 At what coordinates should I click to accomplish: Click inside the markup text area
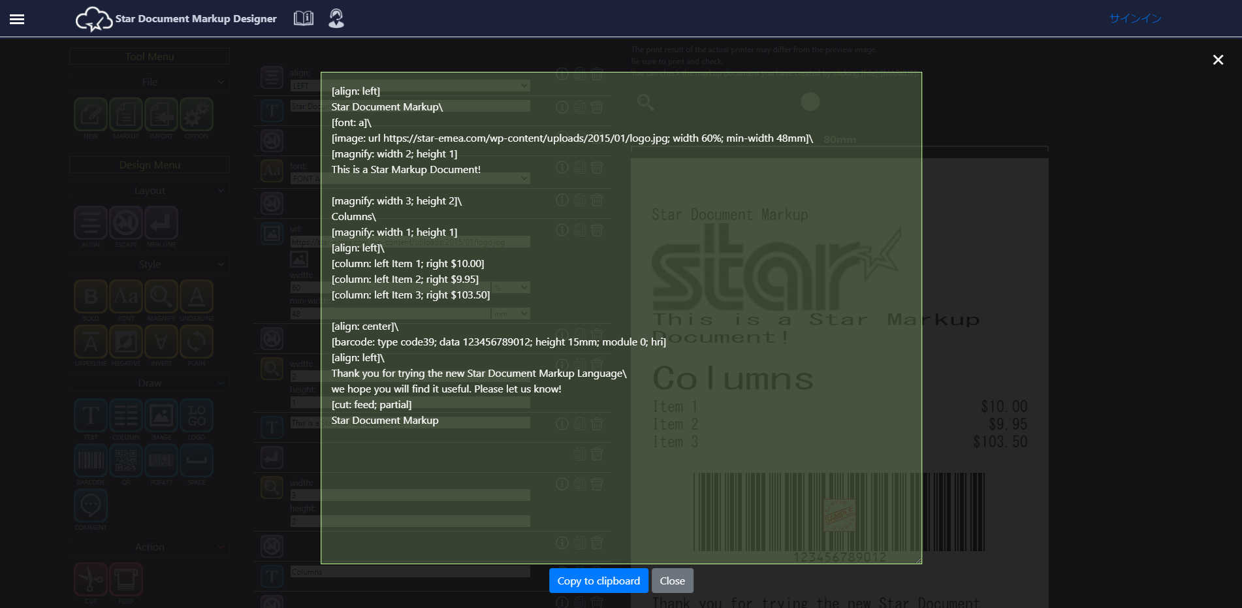click(x=620, y=490)
